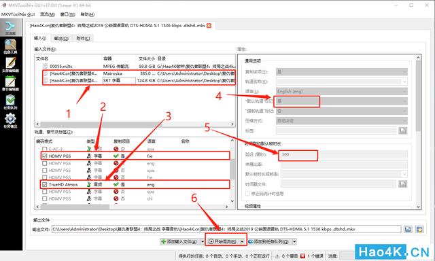Click subtitle type icon of HDMV PGS chi

[89, 198]
